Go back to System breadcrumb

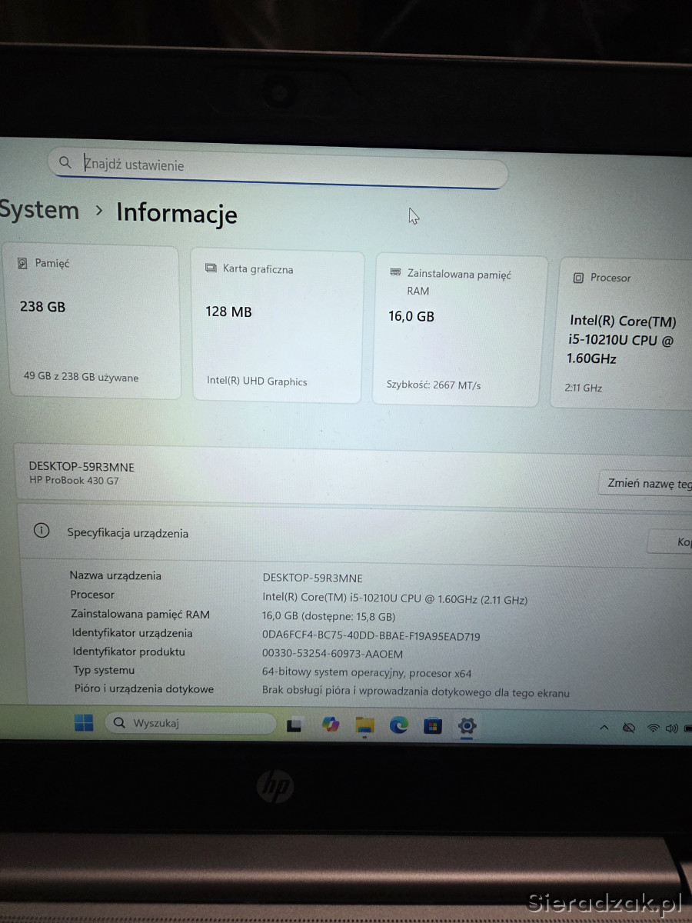tap(38, 210)
